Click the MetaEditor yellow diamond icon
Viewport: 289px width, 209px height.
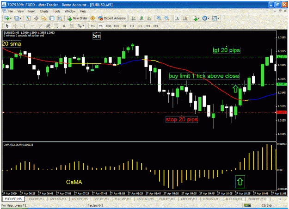92,18
